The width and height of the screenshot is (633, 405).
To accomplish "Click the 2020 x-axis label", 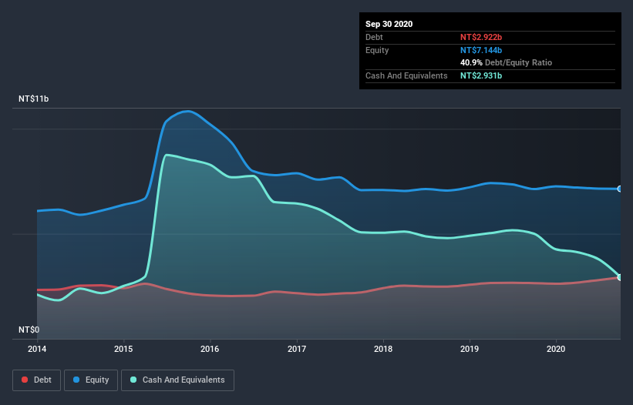I will [556, 349].
